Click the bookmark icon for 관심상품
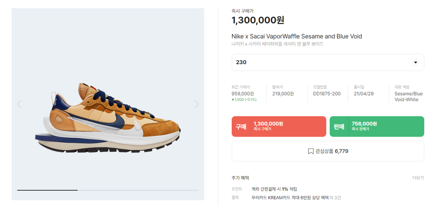This screenshot has width=439, height=205. click(x=311, y=151)
